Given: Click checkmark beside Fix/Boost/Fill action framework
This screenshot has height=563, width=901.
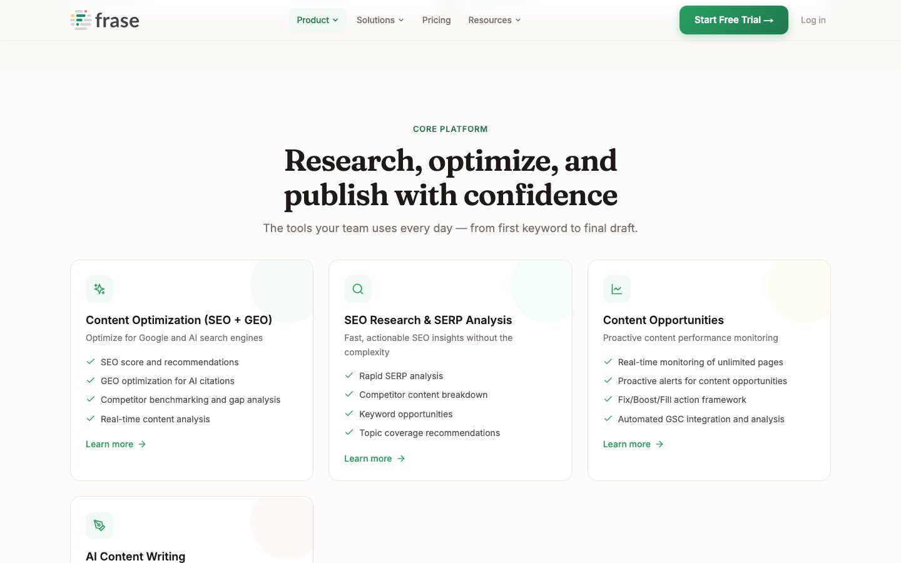Looking at the screenshot, I should click(608, 399).
